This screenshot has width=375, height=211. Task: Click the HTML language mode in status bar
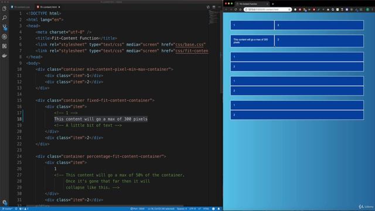(x=206, y=209)
